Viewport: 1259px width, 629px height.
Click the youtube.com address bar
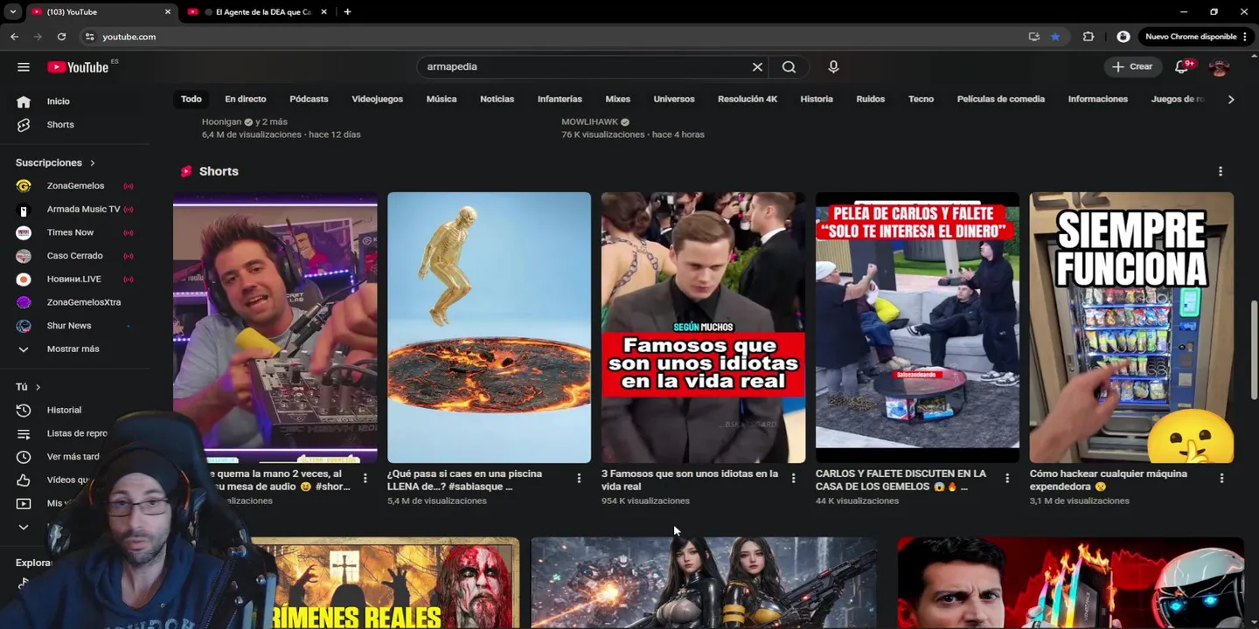[560, 37]
